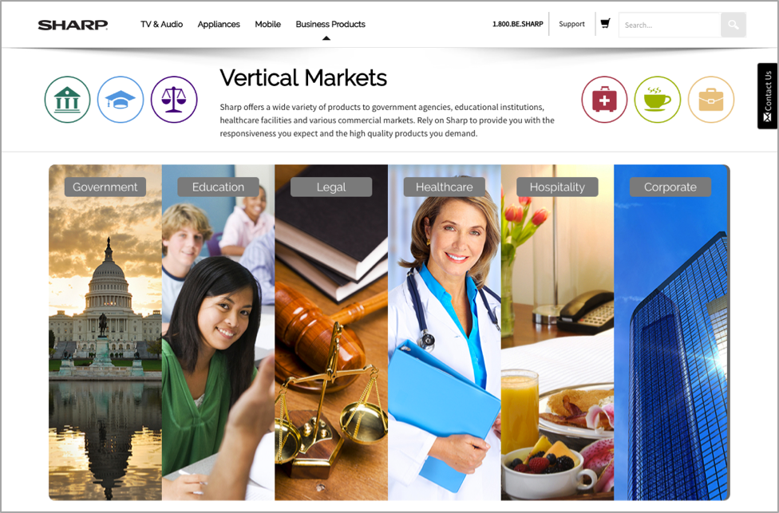
Task: Open the TV & Audio menu
Action: 161,24
